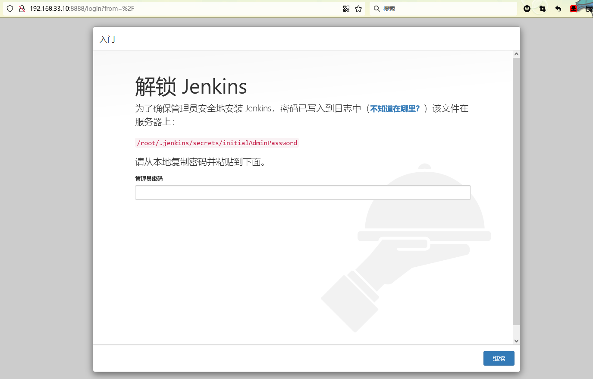Click the 管理员密码 password input field
Viewport: 593px width, 379px height.
coord(302,193)
